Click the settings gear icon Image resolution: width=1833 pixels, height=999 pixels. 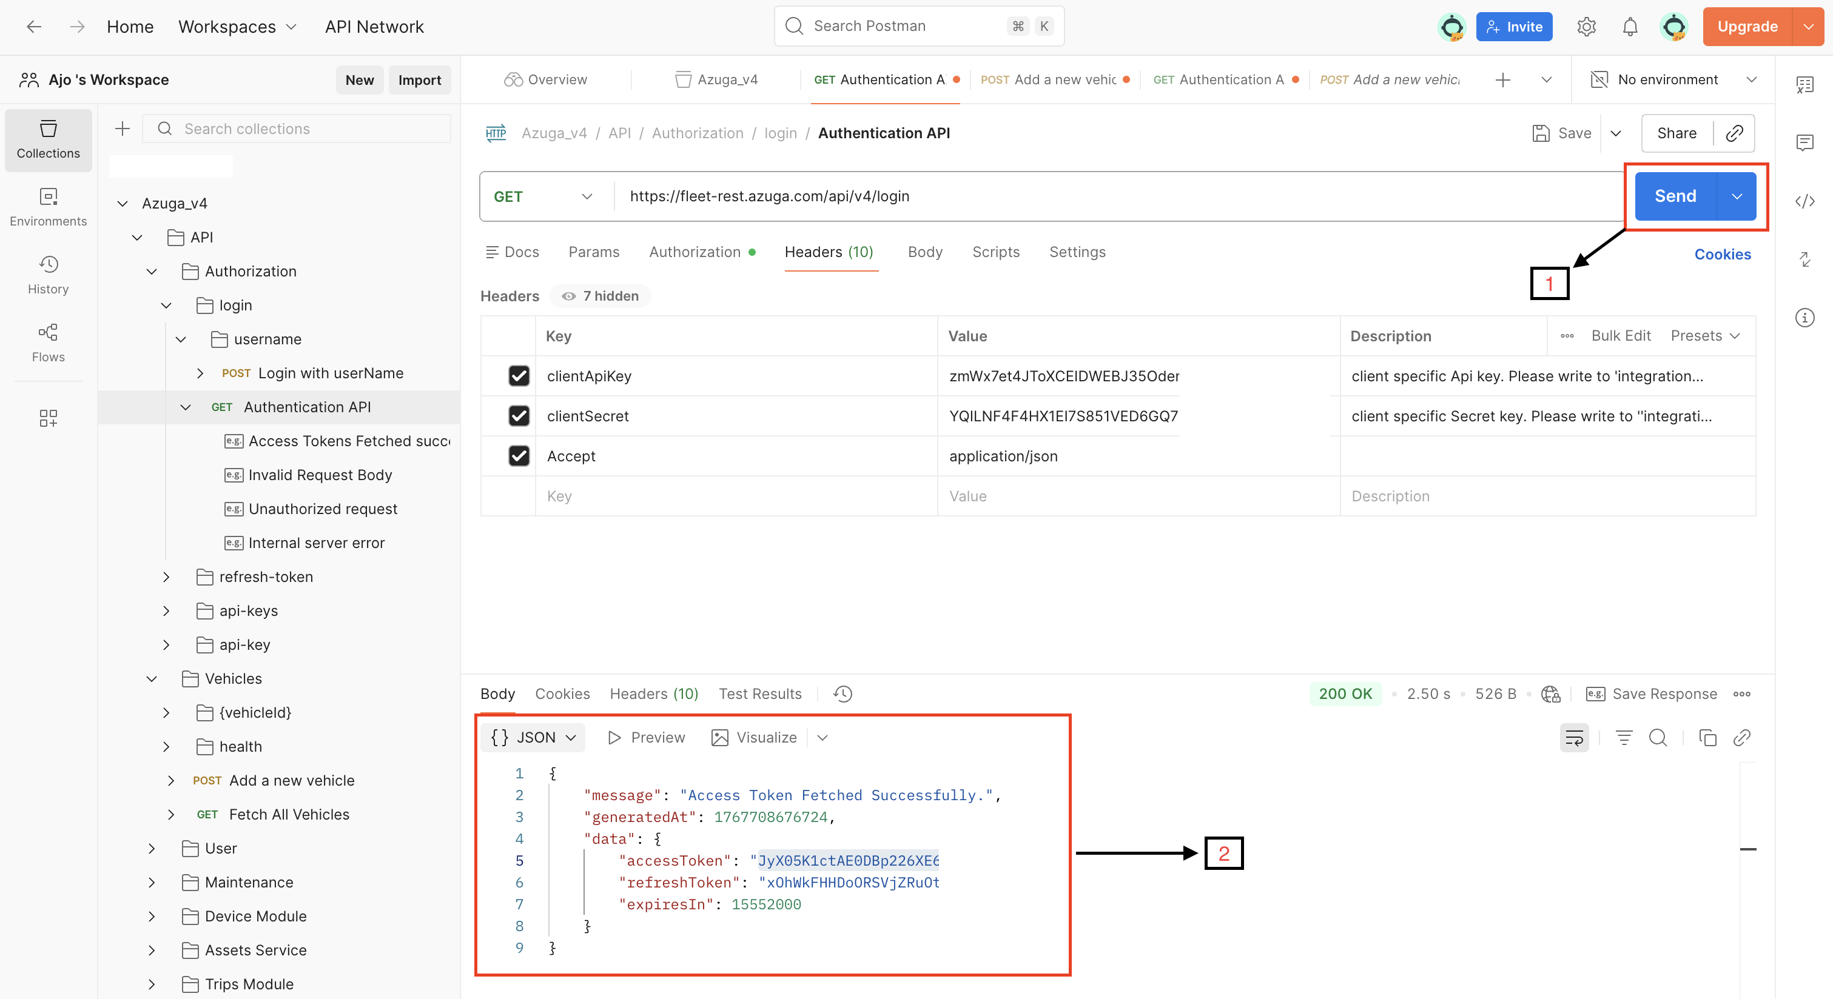[x=1586, y=27]
